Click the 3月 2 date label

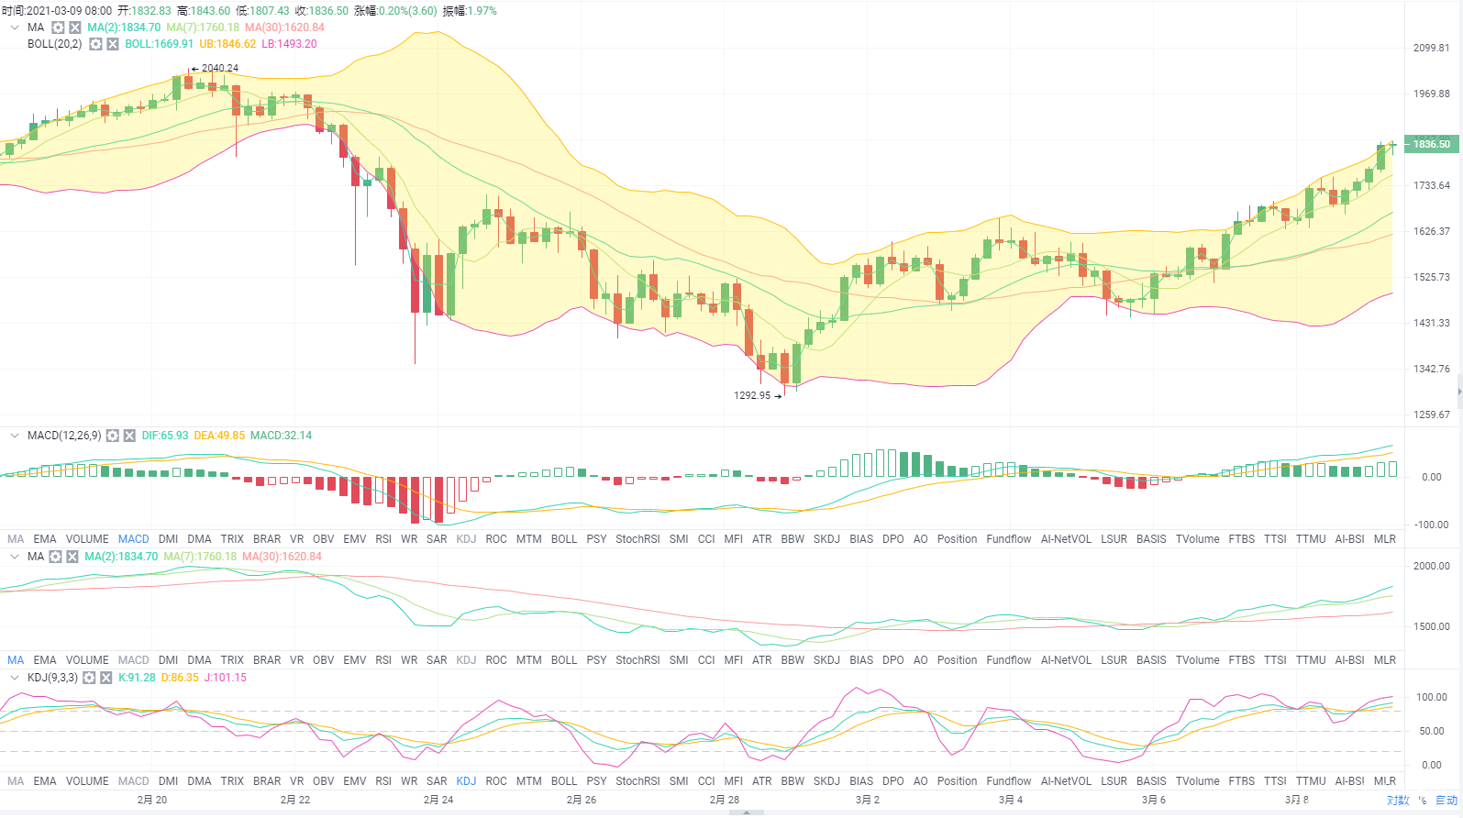[x=868, y=800]
